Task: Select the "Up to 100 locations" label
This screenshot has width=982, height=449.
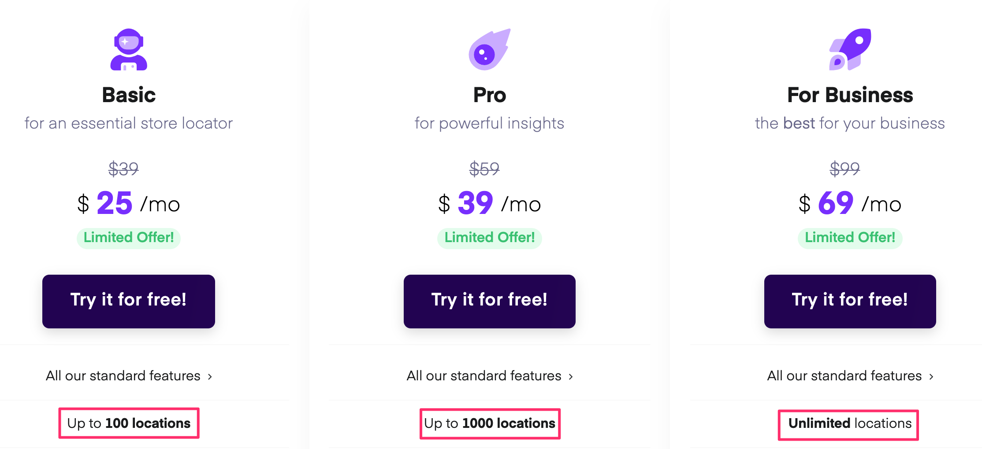Action: coord(129,423)
